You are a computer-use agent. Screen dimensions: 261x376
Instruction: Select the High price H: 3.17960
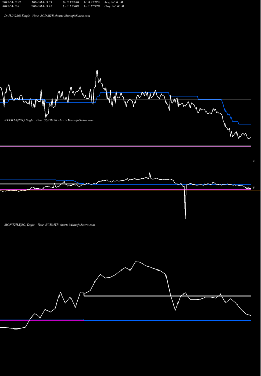point(92,2)
